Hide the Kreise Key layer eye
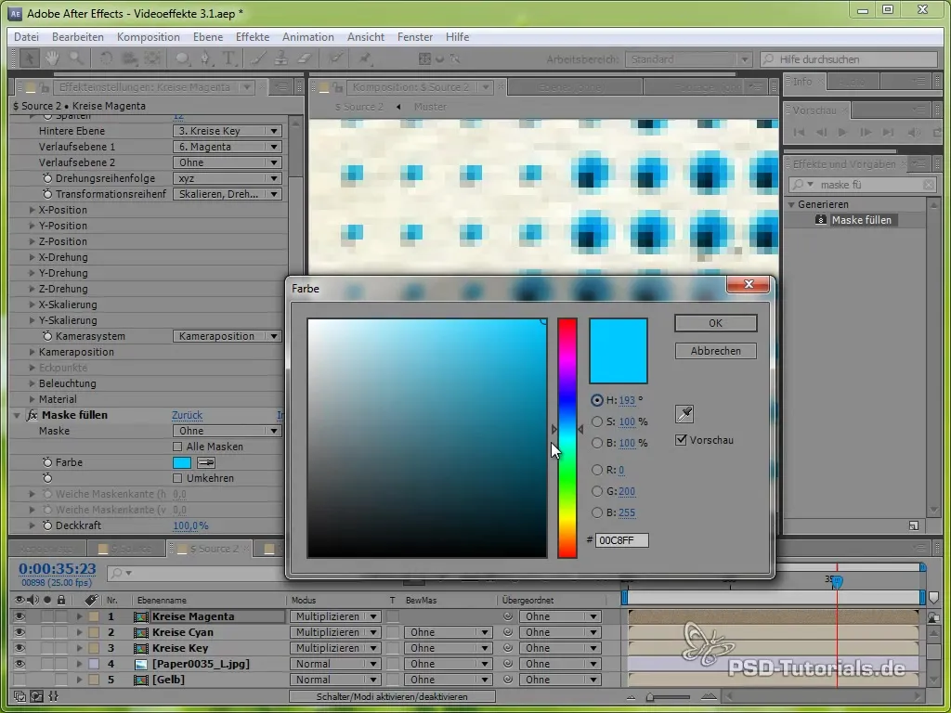This screenshot has height=713, width=951. tap(20, 648)
